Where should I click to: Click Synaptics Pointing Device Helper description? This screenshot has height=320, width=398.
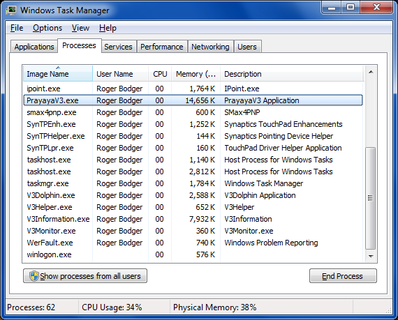(x=279, y=136)
